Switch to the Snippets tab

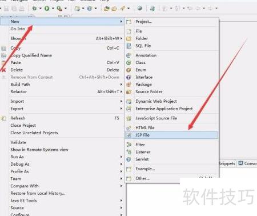227,163
